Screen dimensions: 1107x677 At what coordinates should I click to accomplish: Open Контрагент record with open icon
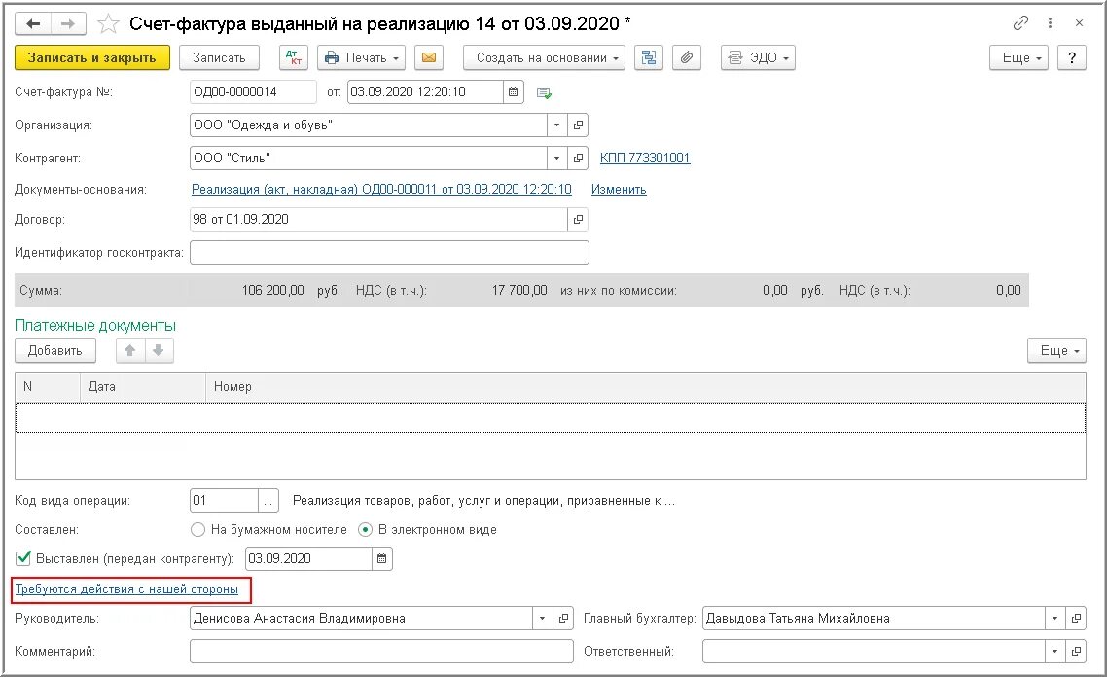[578, 159]
